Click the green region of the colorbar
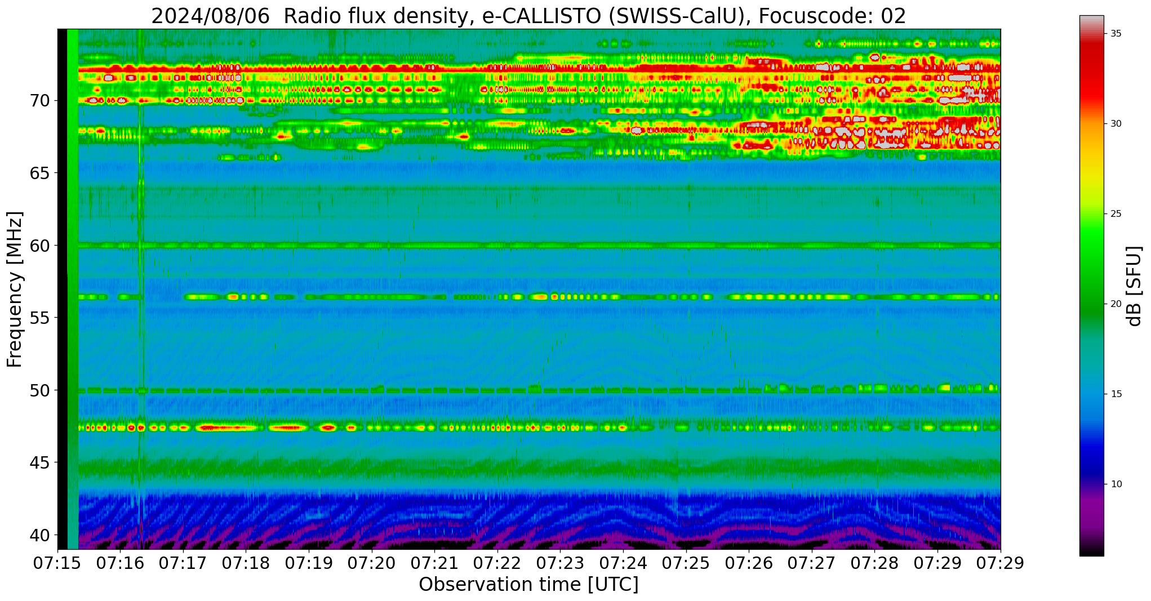 1091,270
